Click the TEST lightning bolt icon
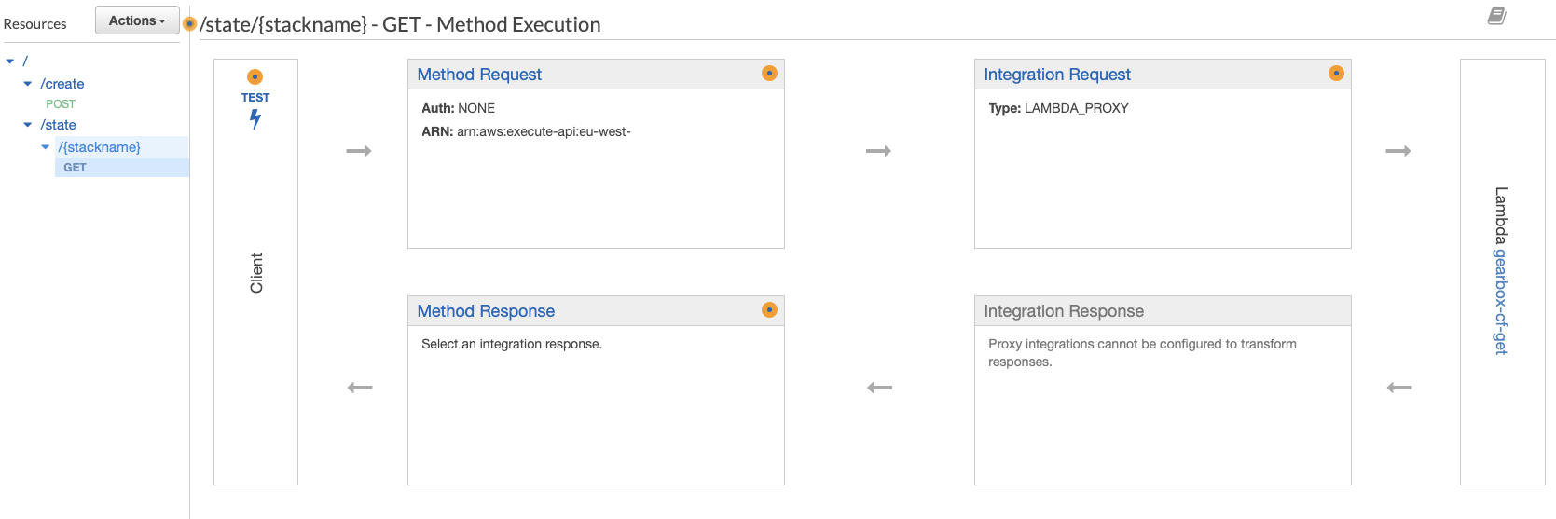 pyautogui.click(x=255, y=118)
